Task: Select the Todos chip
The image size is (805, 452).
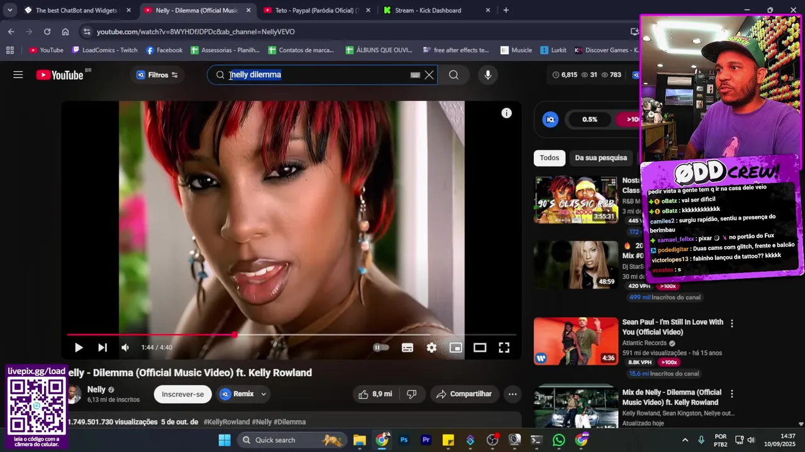Action: (x=549, y=158)
